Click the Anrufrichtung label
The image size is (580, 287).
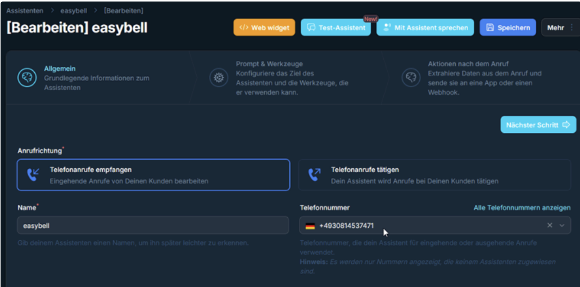40,151
